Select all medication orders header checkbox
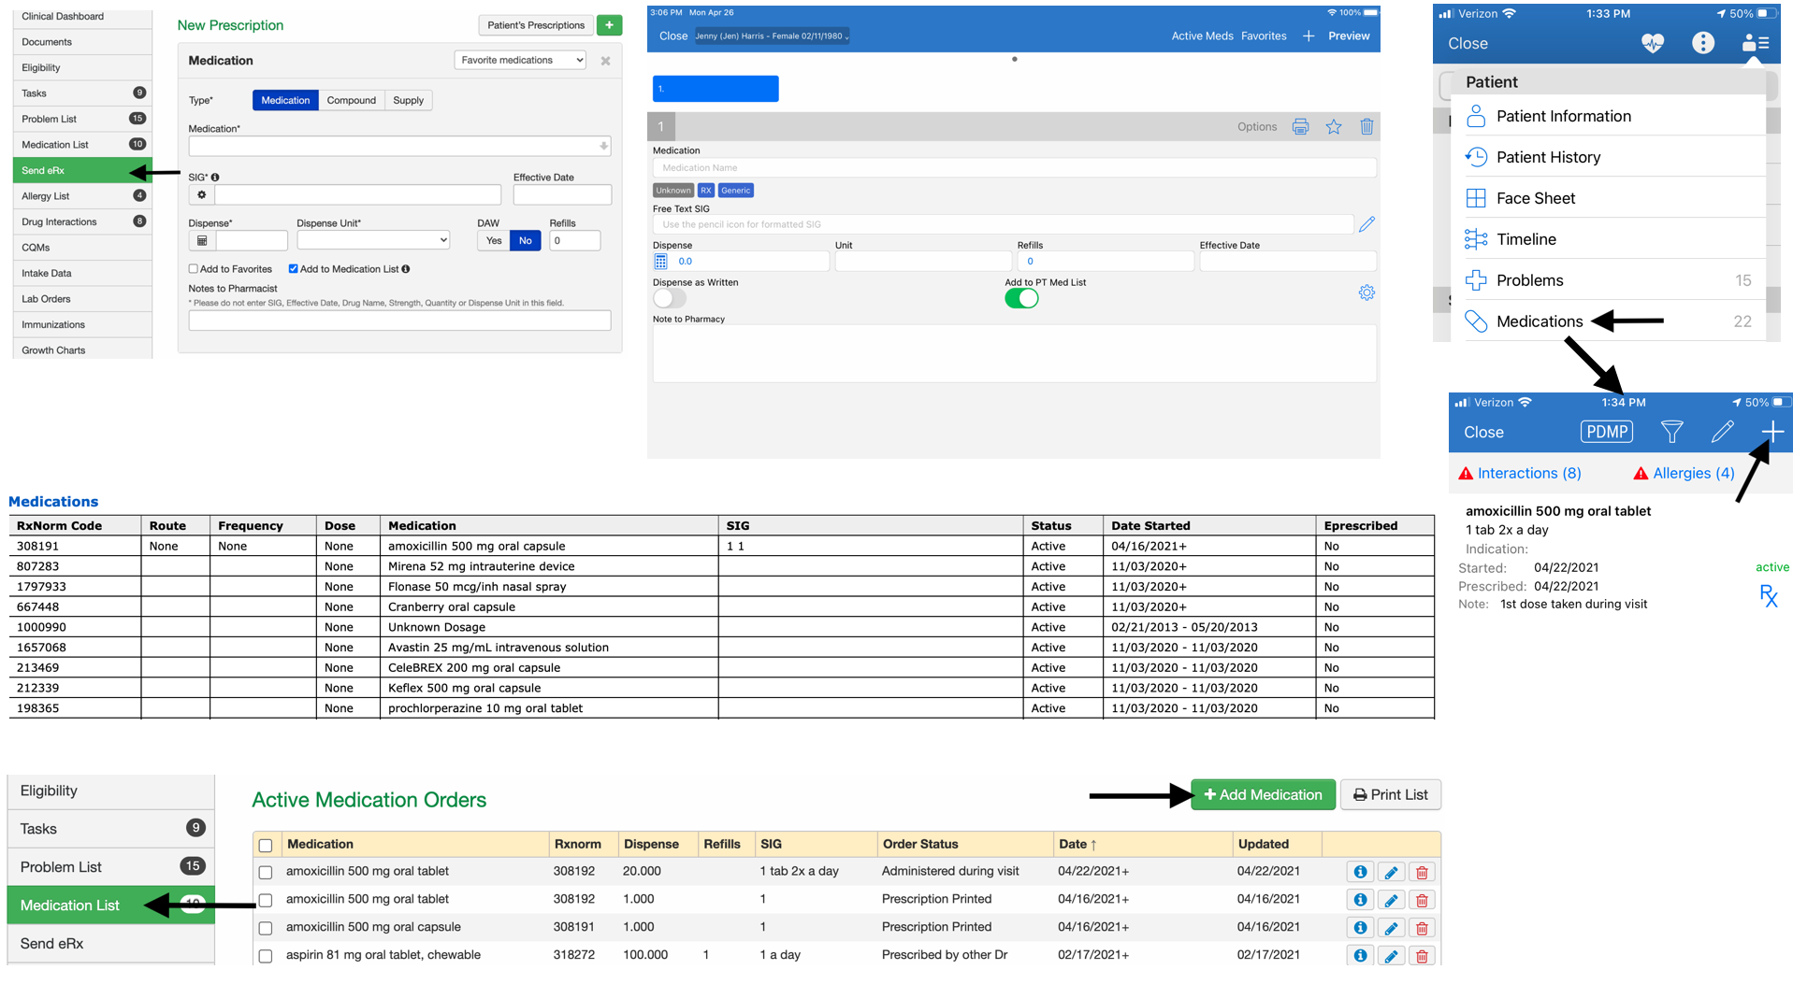The image size is (1793, 984). (266, 846)
